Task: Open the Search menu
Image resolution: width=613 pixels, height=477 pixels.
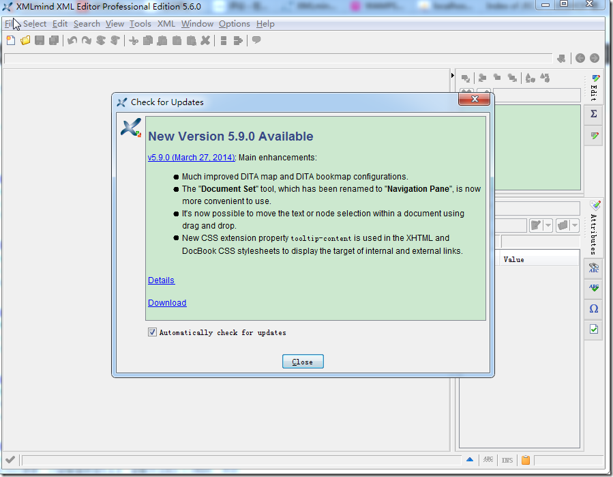Action: coord(87,24)
